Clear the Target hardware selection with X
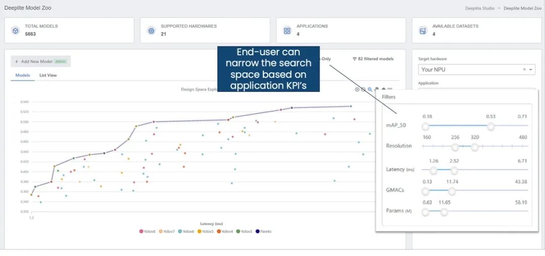Screen dimensions: 545x256 (524, 69)
